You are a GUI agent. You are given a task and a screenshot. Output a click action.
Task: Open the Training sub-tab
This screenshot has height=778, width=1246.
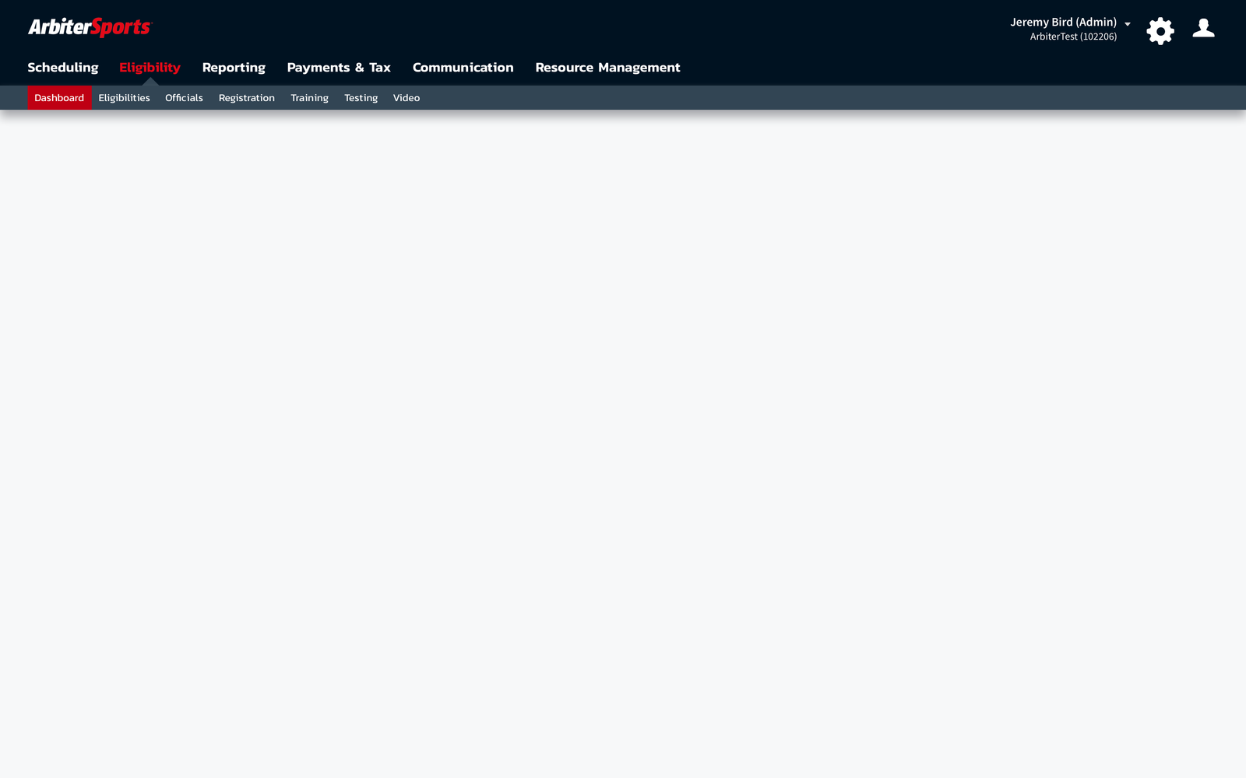click(309, 98)
